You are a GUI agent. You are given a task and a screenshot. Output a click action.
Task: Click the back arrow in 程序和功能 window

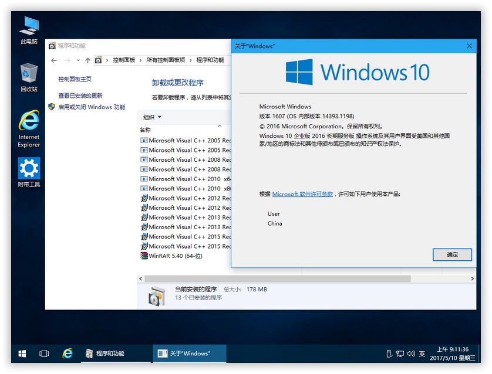coord(54,60)
